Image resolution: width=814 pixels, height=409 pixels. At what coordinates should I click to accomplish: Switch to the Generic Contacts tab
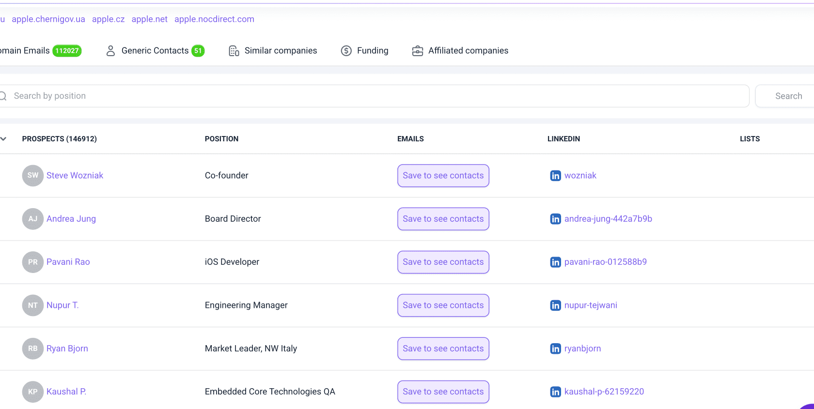(155, 51)
